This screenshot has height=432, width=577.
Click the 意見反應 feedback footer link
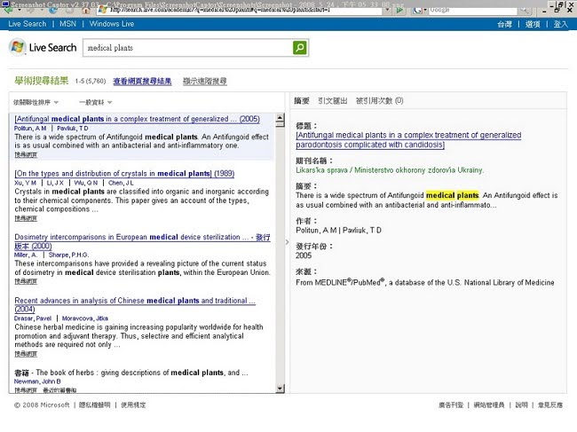[550, 405]
